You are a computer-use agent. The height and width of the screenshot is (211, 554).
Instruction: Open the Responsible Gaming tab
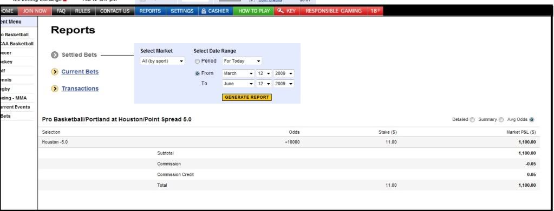(x=334, y=11)
